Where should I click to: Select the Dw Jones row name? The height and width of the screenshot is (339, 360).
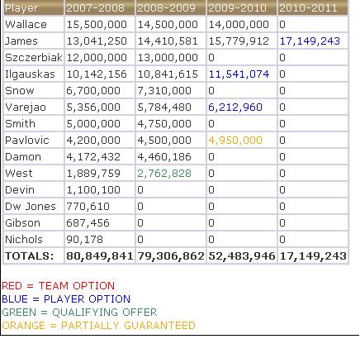34,207
